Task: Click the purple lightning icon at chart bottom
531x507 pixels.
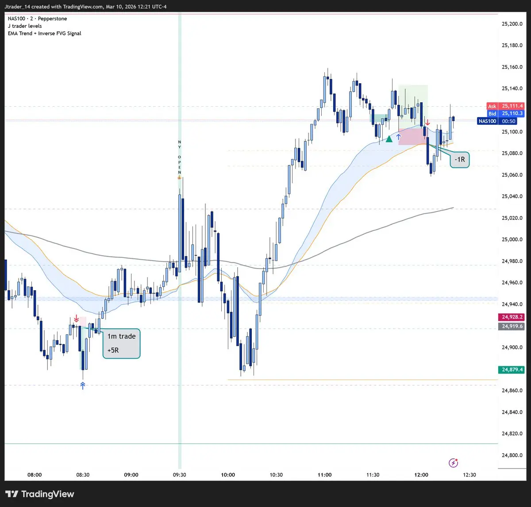Action: click(x=453, y=463)
